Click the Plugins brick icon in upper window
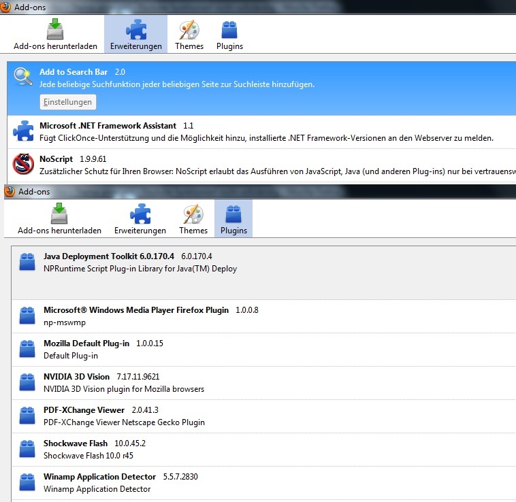 point(229,29)
